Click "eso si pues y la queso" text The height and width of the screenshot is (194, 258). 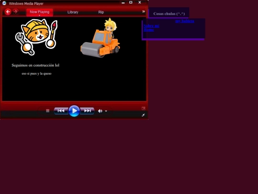[36, 74]
